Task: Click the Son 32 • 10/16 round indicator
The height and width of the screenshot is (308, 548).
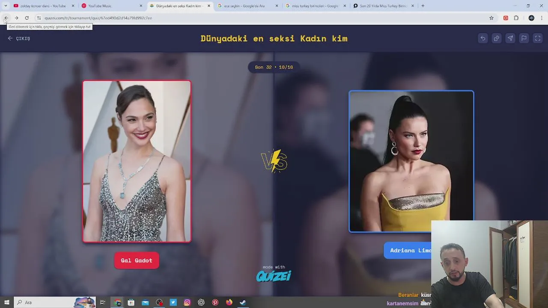Action: tap(274, 67)
